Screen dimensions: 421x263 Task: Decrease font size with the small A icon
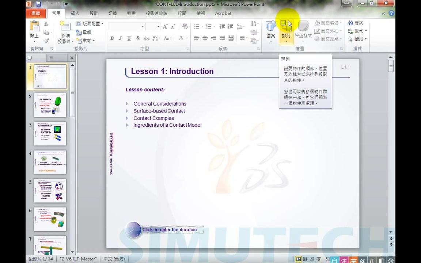click(x=173, y=26)
